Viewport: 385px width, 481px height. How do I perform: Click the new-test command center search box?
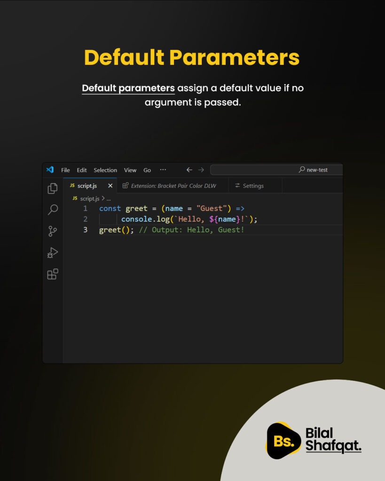[x=276, y=170]
